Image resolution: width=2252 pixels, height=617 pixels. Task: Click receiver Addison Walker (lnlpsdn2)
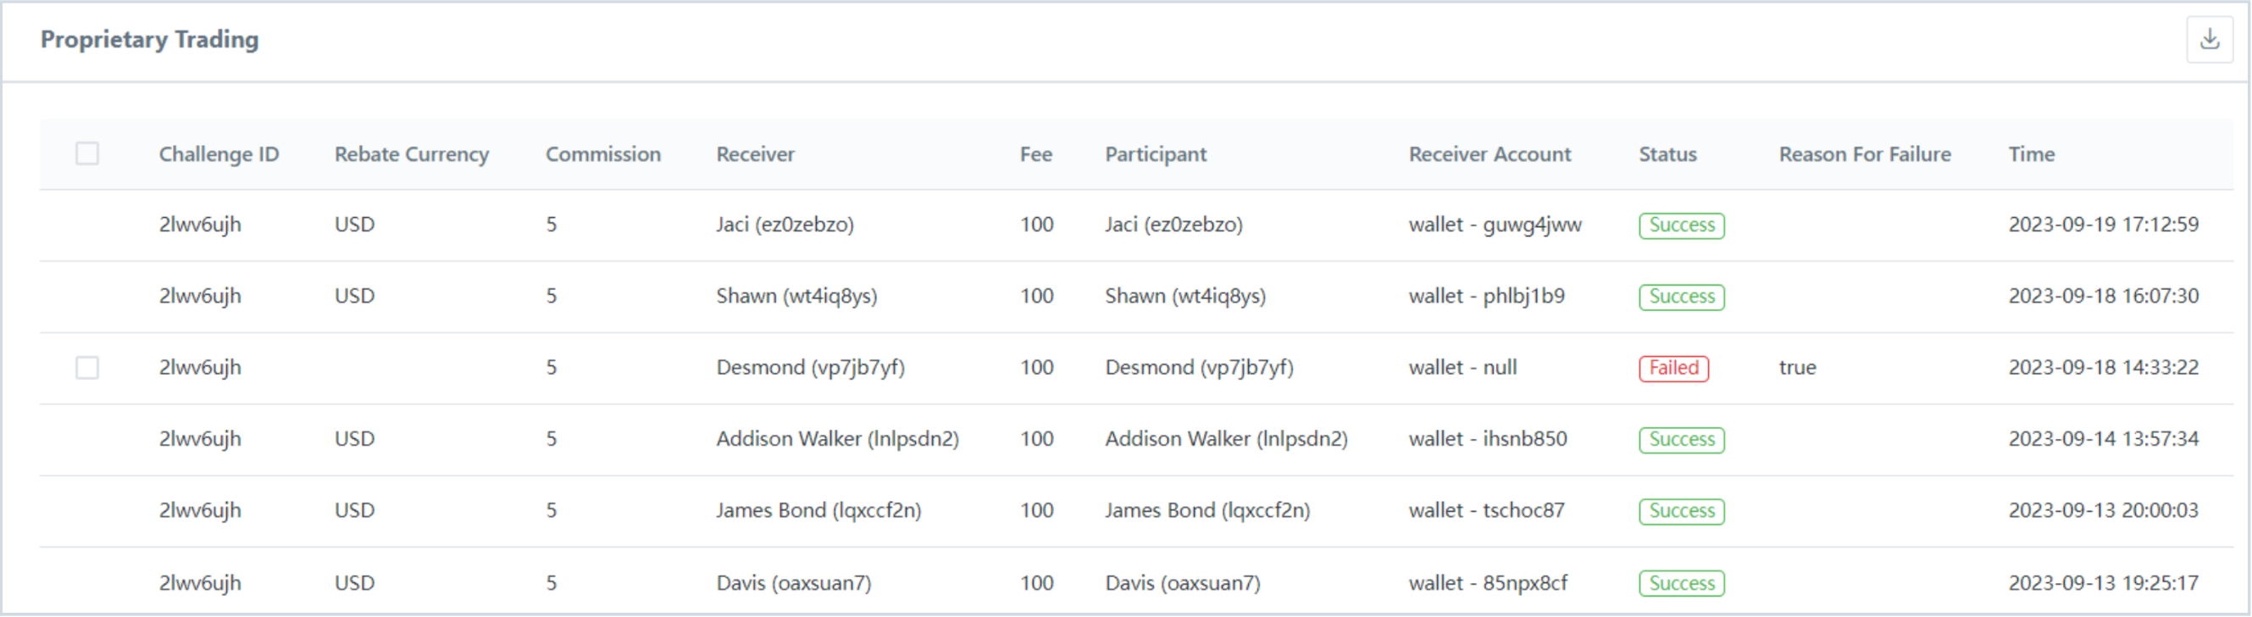tap(836, 439)
